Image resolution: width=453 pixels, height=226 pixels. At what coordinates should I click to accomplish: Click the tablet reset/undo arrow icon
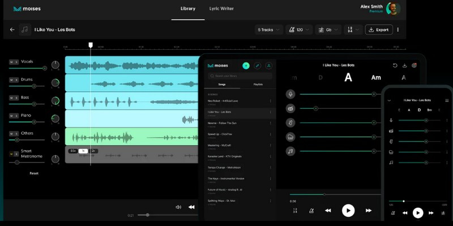pyautogui.click(x=395, y=66)
